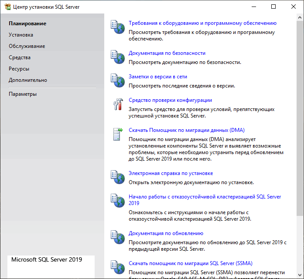This screenshot has height=279, width=304.
Task: Click the server icon for DMA download
Action: (117, 134)
